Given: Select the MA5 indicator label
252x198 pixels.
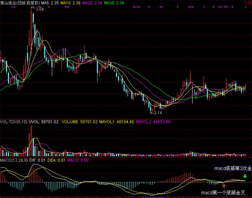Looking at the screenshot, I should click(x=50, y=3).
